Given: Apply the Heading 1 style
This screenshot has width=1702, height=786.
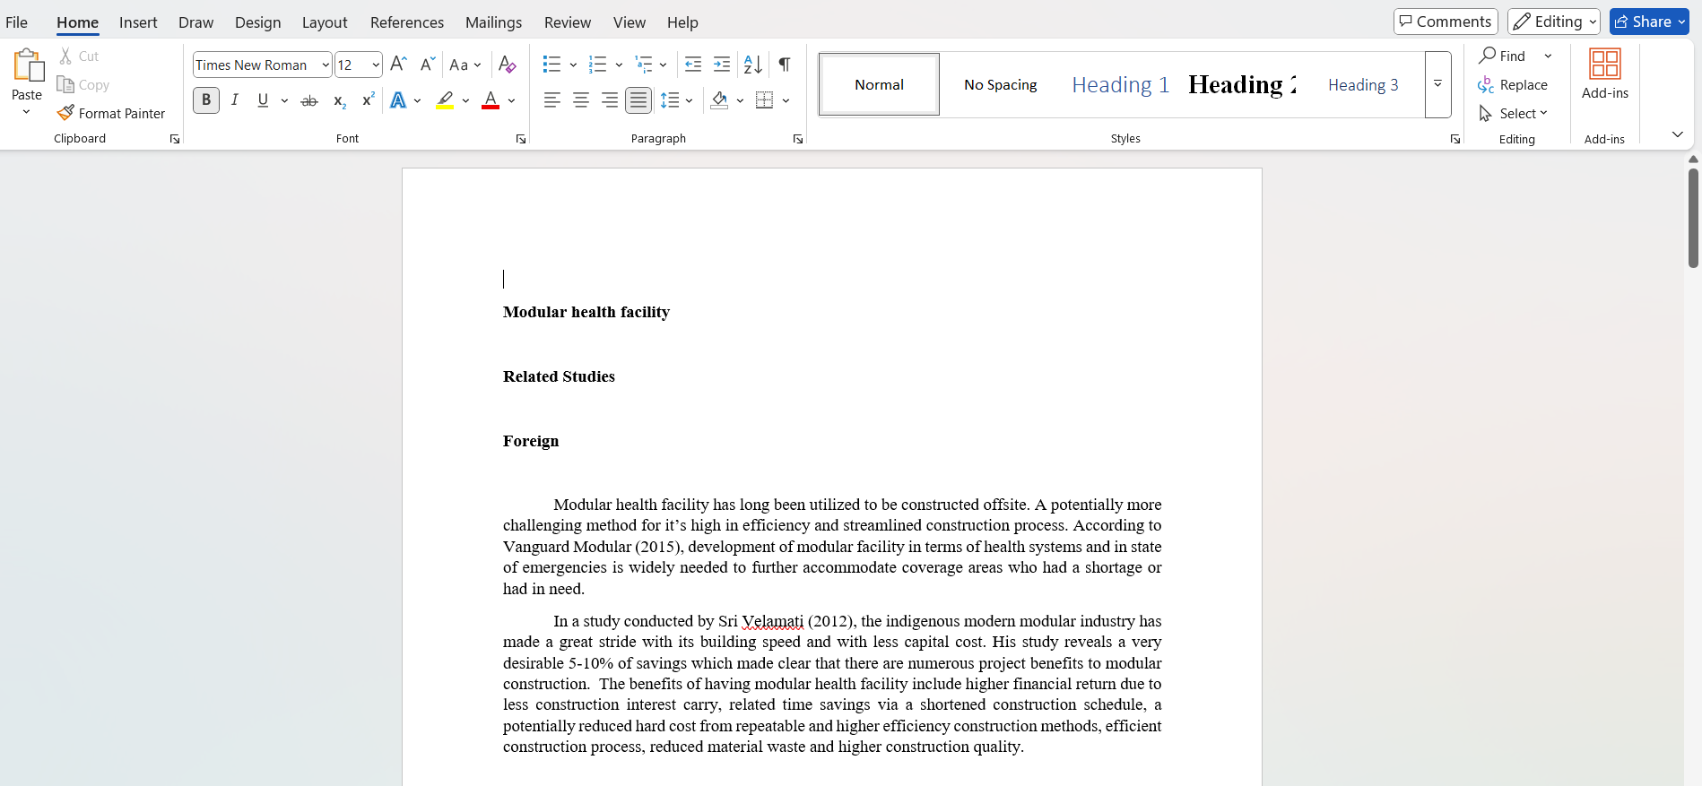Looking at the screenshot, I should [x=1121, y=84].
